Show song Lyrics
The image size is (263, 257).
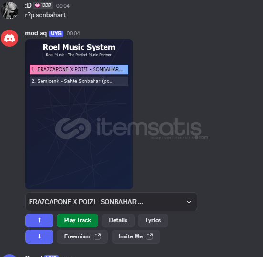tap(153, 220)
